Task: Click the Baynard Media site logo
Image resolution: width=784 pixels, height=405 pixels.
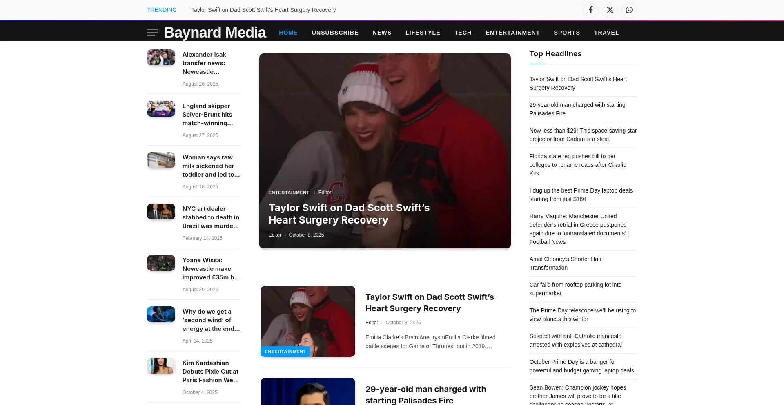Action: (x=215, y=33)
